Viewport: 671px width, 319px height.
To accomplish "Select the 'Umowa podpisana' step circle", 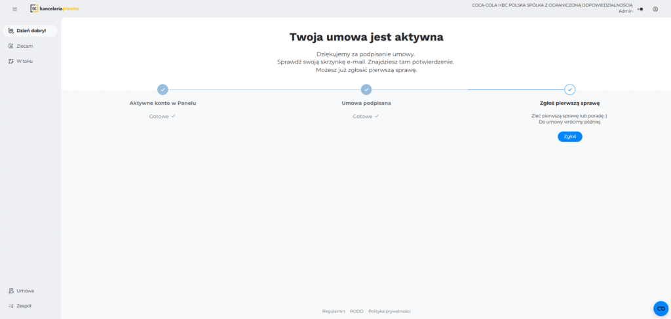I will (x=366, y=90).
